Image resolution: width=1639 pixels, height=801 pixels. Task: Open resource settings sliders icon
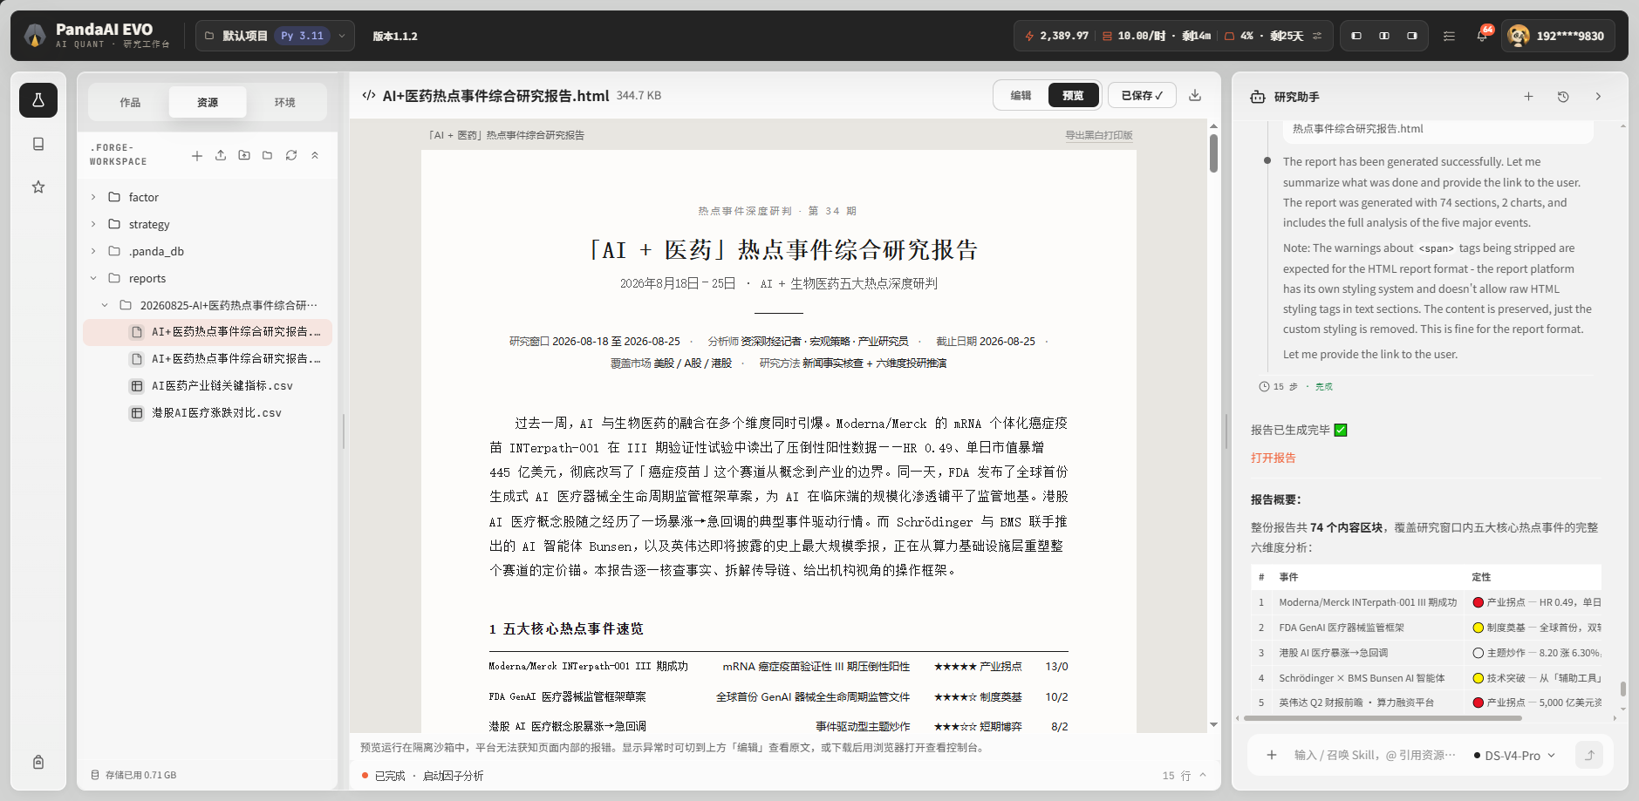coord(1317,36)
